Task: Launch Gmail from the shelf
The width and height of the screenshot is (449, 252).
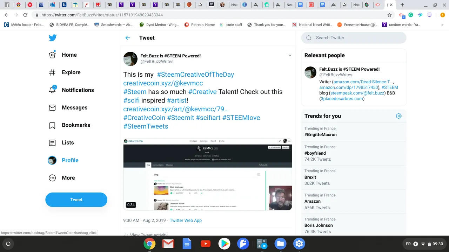Action: 168,244
